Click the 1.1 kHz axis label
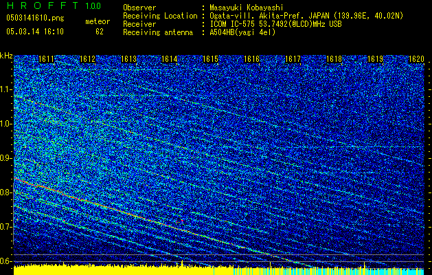The width and height of the screenshot is (432, 275). (x=6, y=89)
